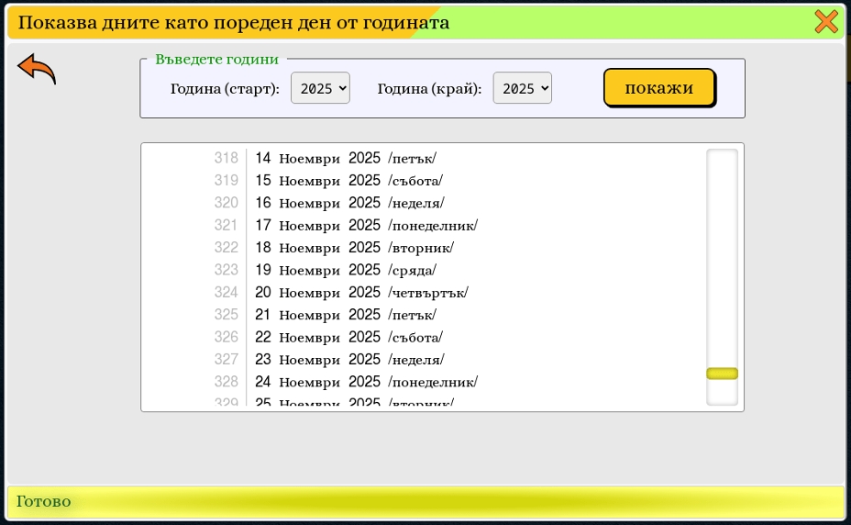Click the dialog title bar text
The width and height of the screenshot is (851, 525).
234,22
